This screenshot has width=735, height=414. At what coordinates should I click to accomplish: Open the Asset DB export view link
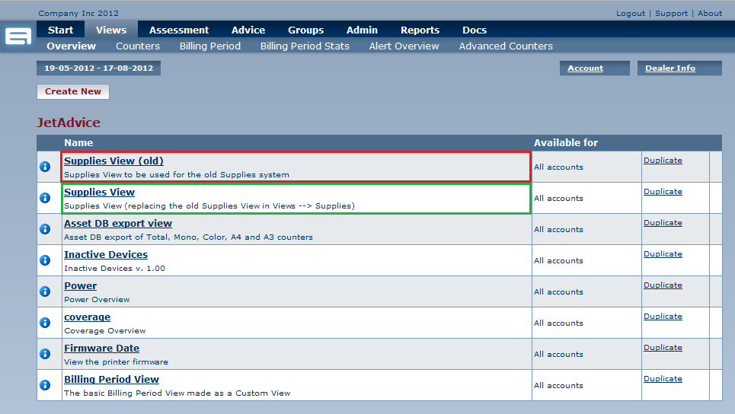tap(118, 224)
